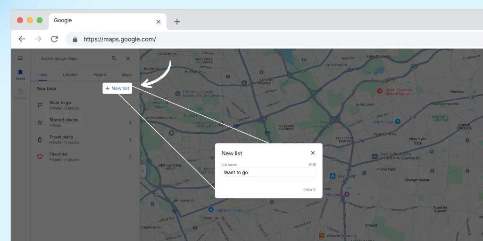
Task: Collapse the side panel arrow
Action: (142, 171)
